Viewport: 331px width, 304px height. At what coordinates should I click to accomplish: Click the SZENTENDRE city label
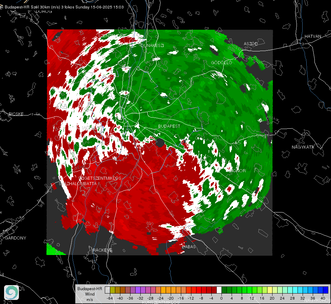[112, 36]
